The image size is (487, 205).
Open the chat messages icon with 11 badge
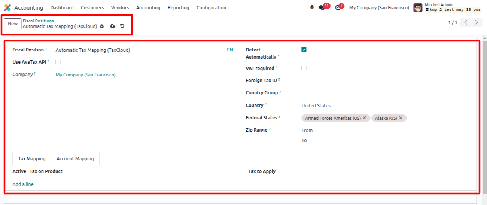click(x=321, y=7)
